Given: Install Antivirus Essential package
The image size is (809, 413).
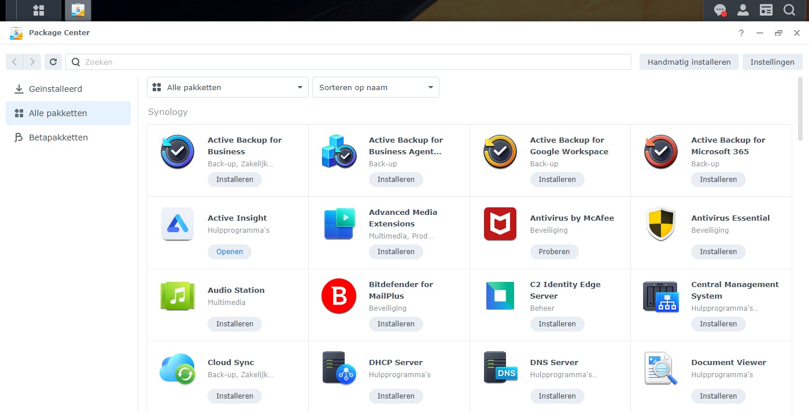Looking at the screenshot, I should [718, 252].
